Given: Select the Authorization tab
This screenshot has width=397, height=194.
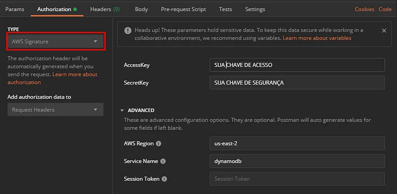Looking at the screenshot, I should tap(57, 9).
